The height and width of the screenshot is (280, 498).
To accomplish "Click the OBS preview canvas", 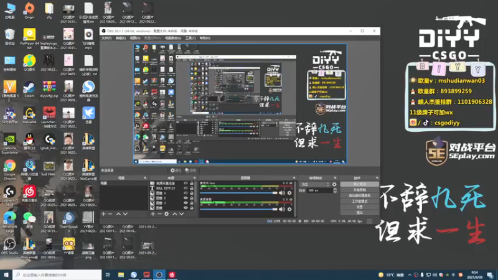I will [x=240, y=104].
